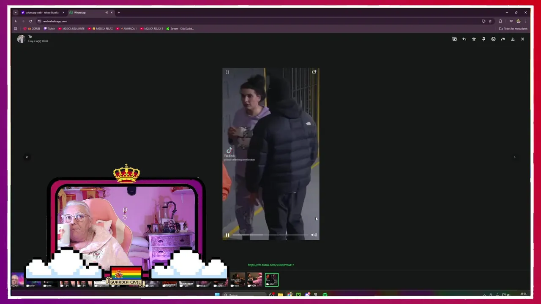
Task: Open a new browser tab
Action: 119,13
